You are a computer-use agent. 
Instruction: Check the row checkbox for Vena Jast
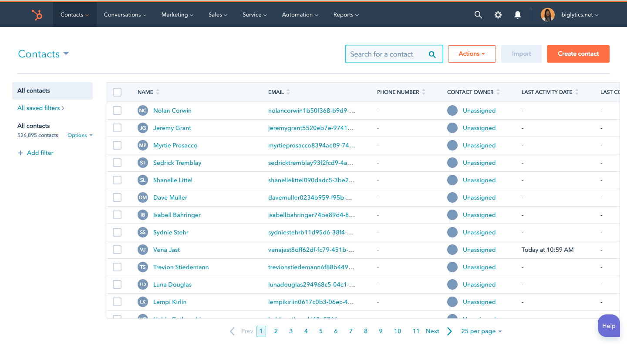[117, 250]
